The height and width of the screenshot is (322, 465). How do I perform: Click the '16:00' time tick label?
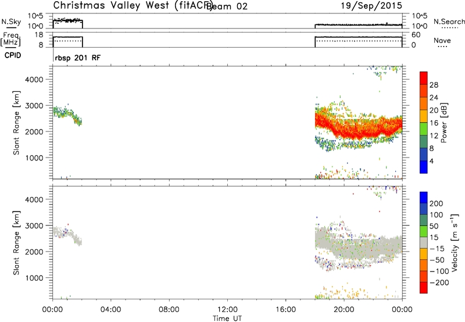click(x=285, y=310)
